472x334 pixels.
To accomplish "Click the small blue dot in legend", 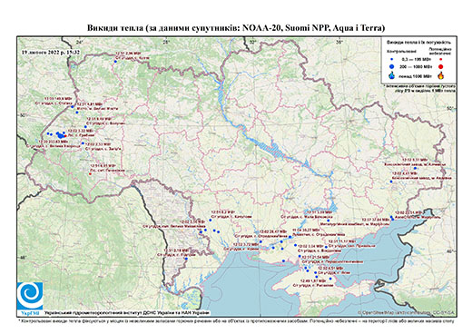I will pyautogui.click(x=391, y=60).
